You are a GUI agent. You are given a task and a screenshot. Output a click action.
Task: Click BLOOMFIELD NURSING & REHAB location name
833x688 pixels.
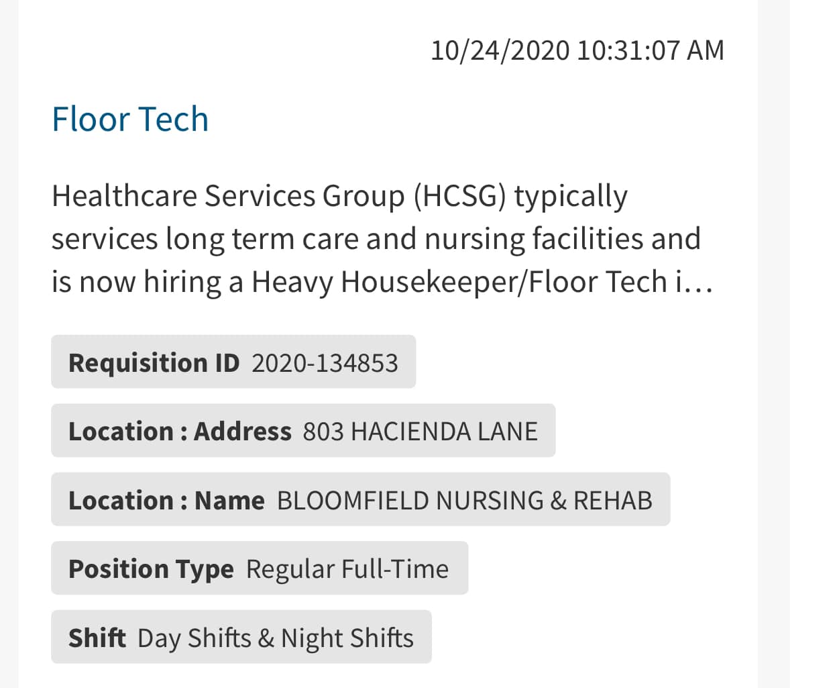coord(464,500)
